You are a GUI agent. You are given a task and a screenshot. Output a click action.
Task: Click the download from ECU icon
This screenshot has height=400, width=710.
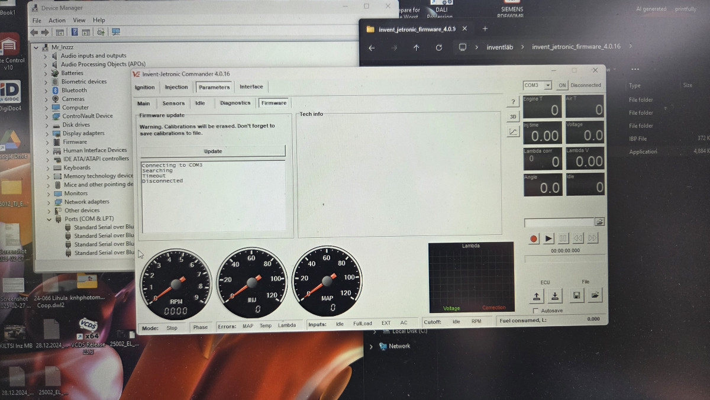click(x=555, y=296)
